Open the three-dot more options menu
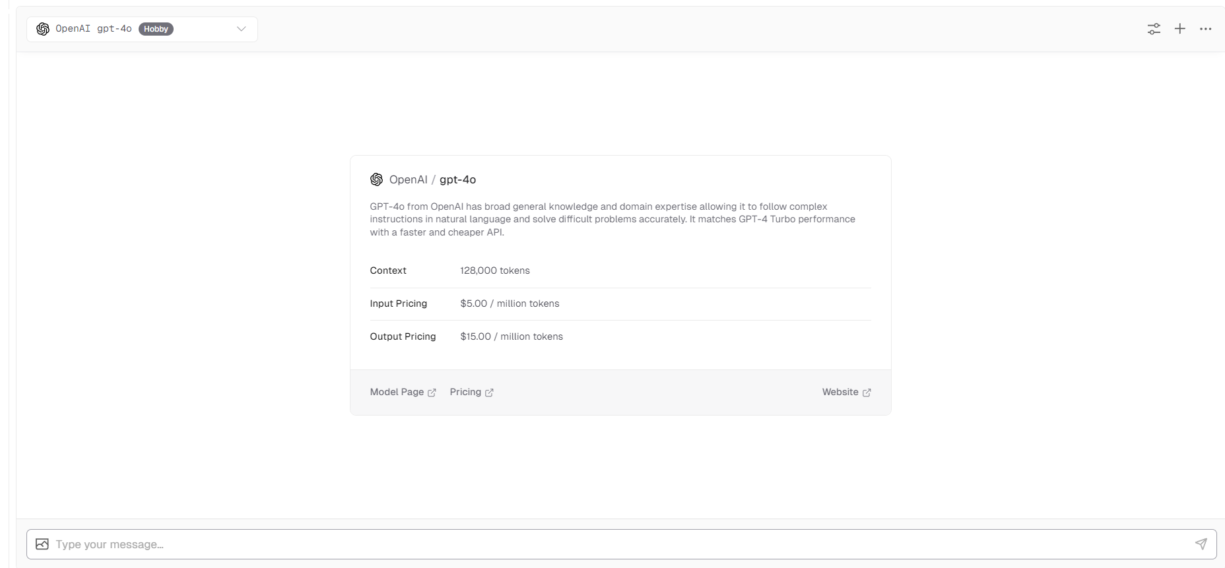 [1206, 29]
